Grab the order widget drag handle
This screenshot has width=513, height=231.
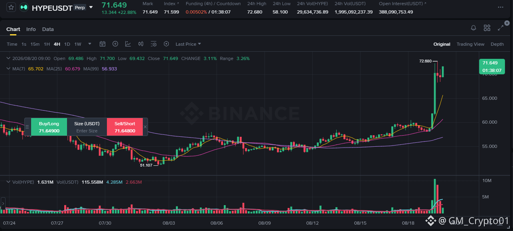click(x=28, y=127)
